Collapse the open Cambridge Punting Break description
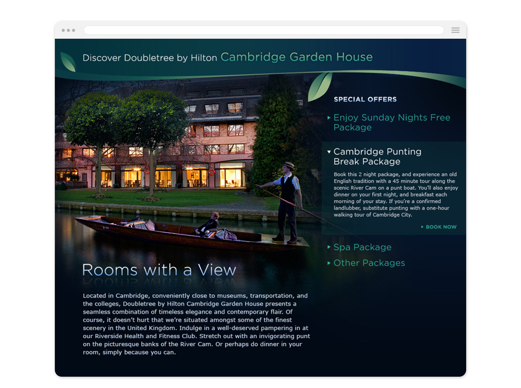This screenshot has height=388, width=521. coord(329,151)
